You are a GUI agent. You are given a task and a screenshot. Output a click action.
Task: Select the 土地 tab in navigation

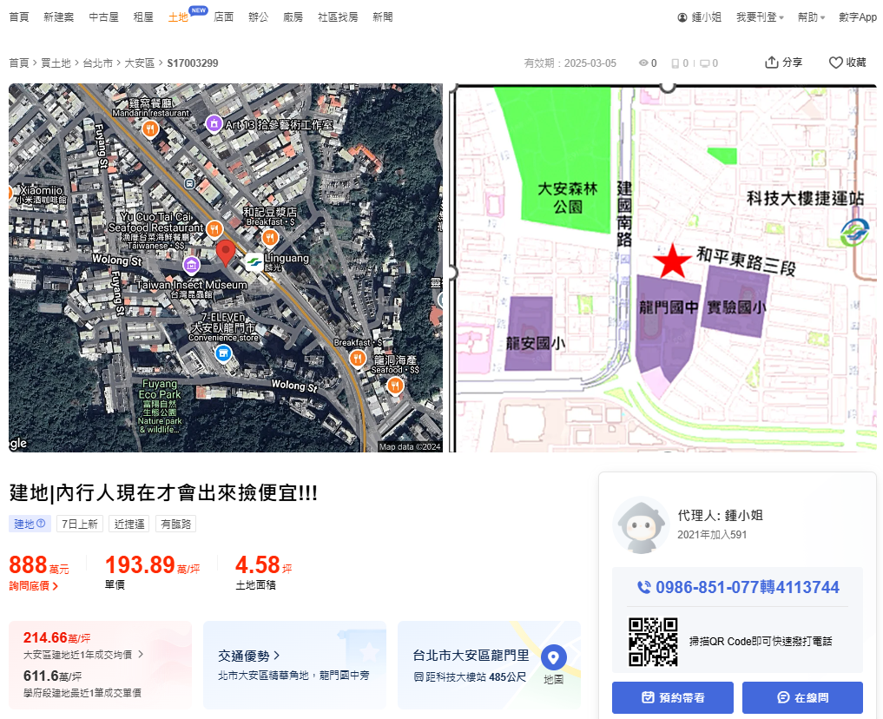click(178, 17)
